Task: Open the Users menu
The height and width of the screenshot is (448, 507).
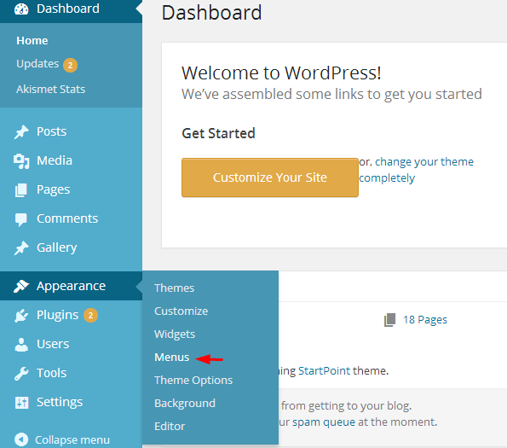Action: [x=71, y=344]
